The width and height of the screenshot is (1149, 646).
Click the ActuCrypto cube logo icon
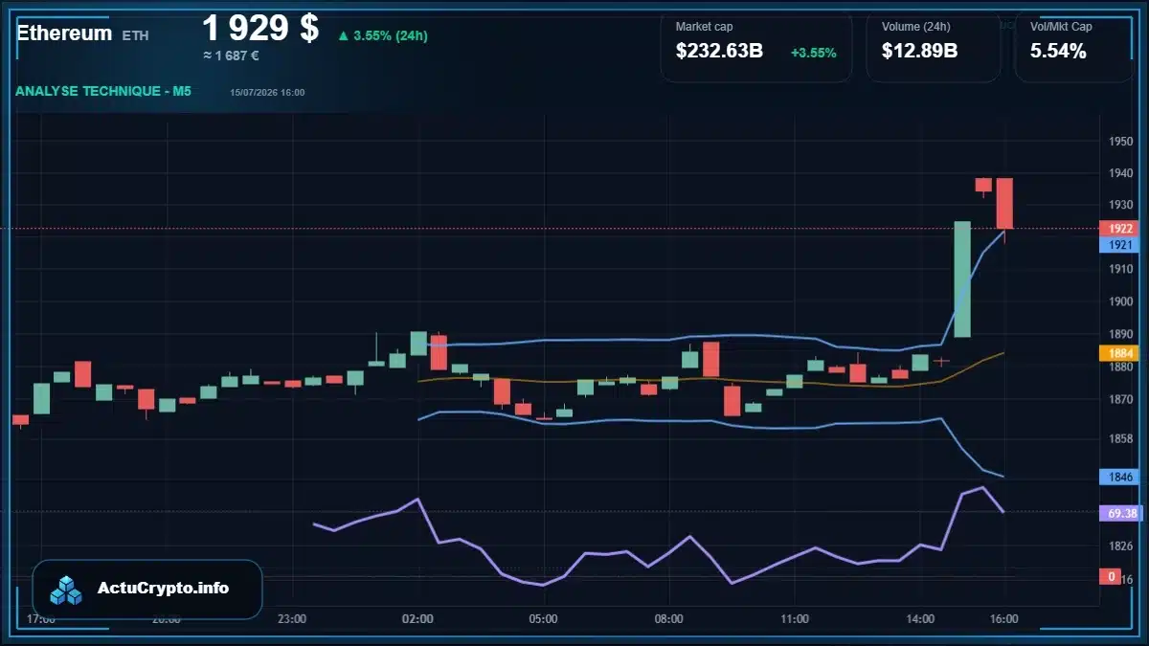pyautogui.click(x=66, y=590)
